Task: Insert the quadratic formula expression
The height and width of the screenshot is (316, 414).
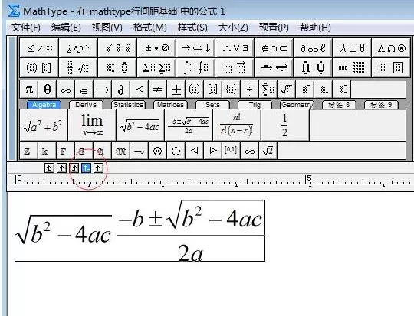Action: 189,125
